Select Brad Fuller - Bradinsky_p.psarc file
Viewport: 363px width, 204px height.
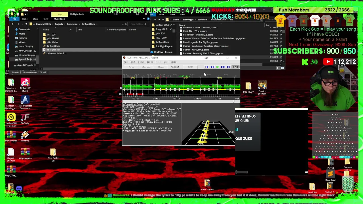coord(198,35)
